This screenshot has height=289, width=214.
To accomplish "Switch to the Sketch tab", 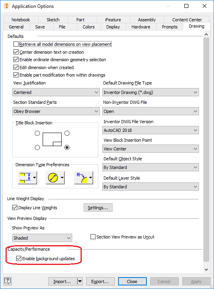I will click(53, 20).
